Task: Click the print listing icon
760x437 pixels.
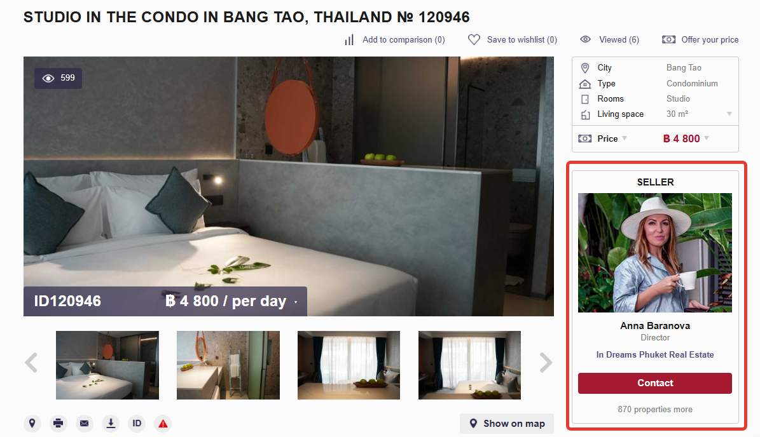Action: (x=58, y=424)
